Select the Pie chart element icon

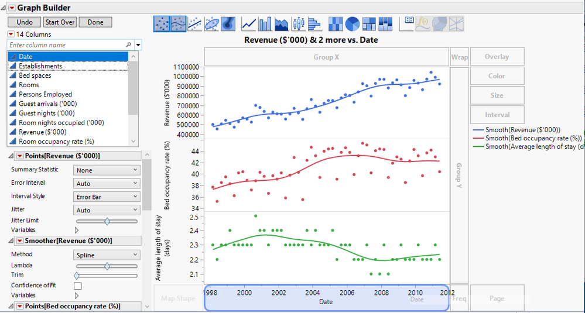pos(352,24)
